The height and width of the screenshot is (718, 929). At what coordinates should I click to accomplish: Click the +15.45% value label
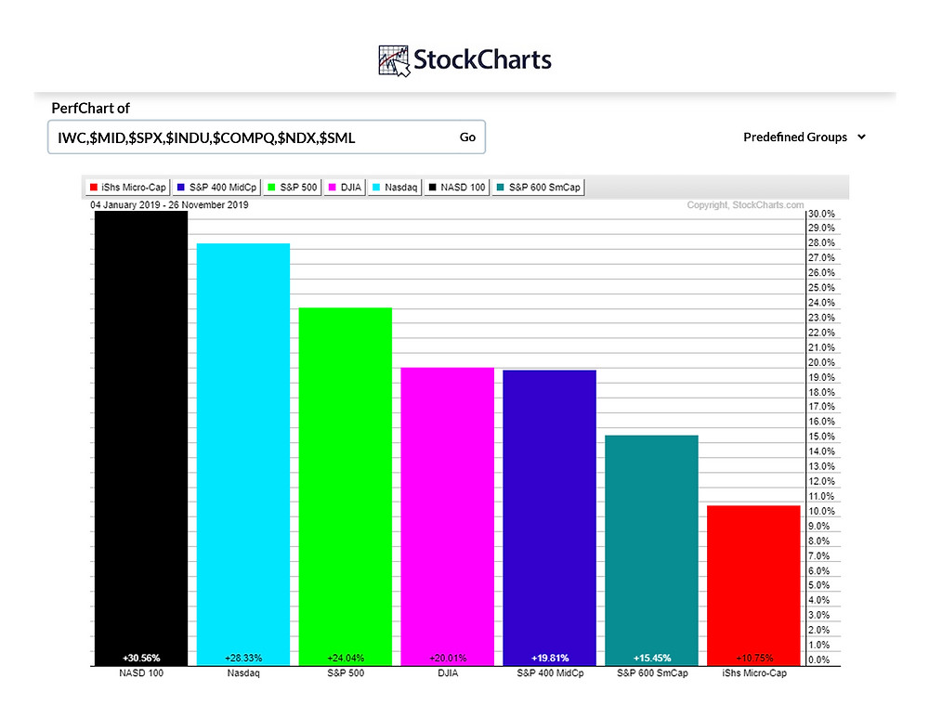(x=652, y=659)
